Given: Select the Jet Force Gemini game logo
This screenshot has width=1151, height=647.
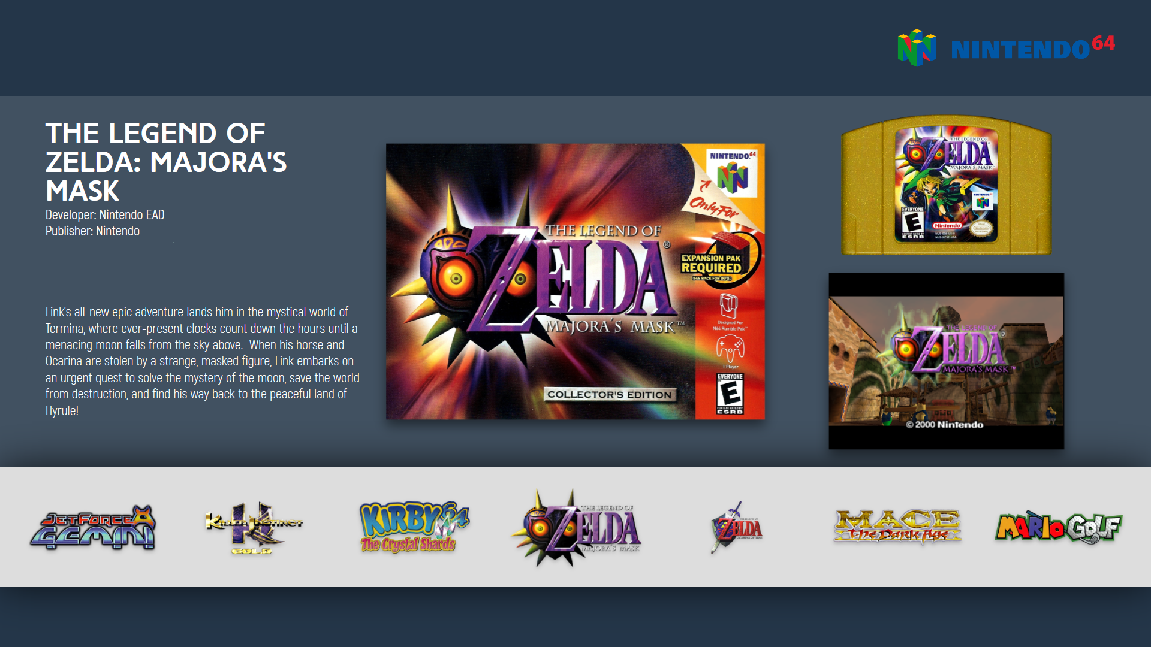Looking at the screenshot, I should (x=93, y=527).
